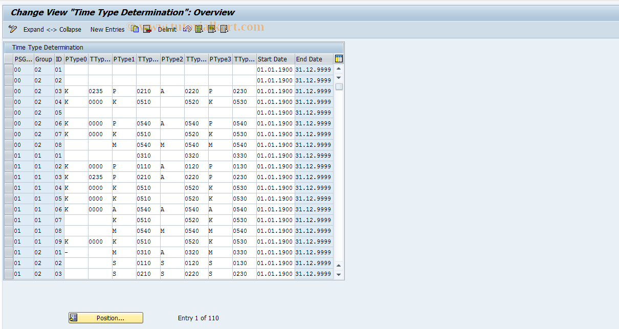Click the Group column header
The image size is (619, 329).
[43, 59]
